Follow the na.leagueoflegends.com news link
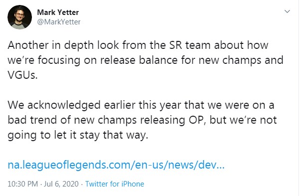 coord(116,165)
